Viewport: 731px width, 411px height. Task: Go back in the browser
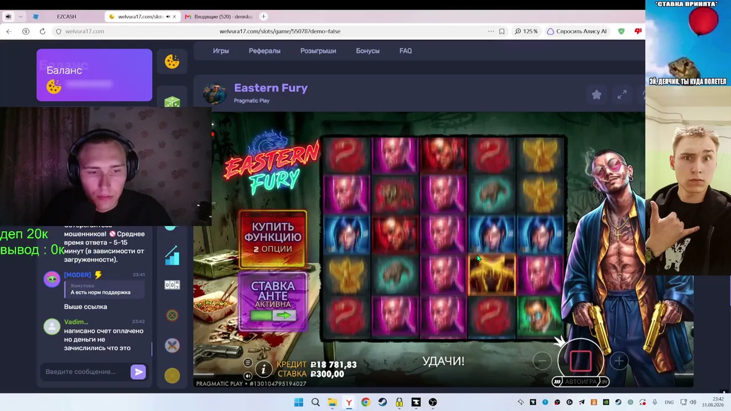(9, 31)
